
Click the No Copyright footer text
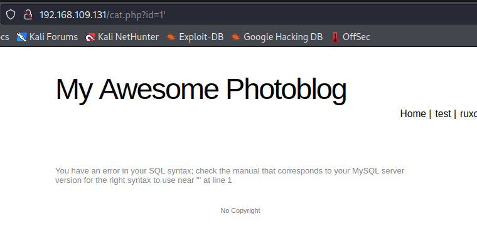click(x=240, y=210)
